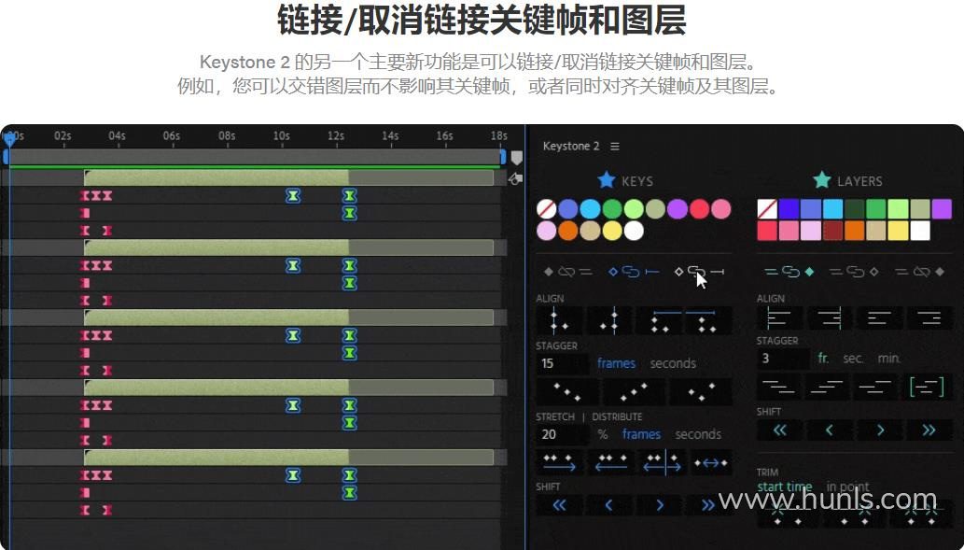This screenshot has height=550, width=964.
Task: Select Keys unlinked mode with broken-chain icon
Action: pyautogui.click(x=567, y=272)
